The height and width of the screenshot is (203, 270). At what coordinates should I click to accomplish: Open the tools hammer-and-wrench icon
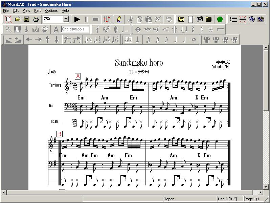(x=261, y=19)
